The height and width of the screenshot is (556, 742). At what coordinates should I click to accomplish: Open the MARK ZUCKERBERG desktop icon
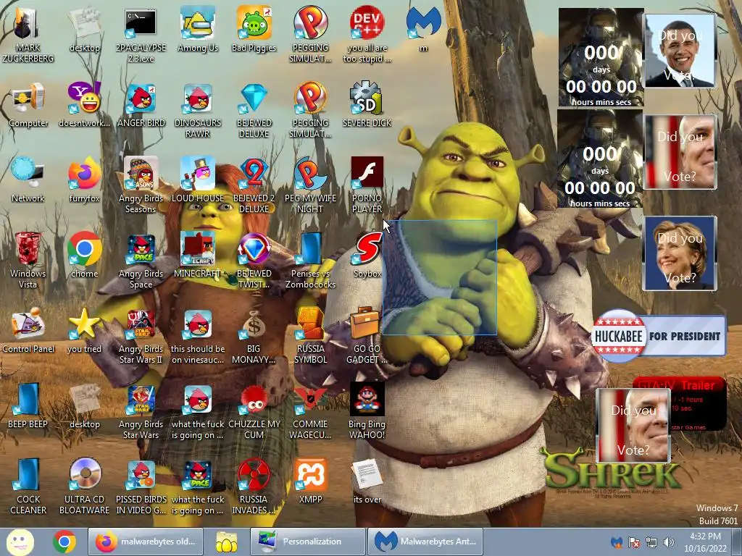click(x=28, y=35)
